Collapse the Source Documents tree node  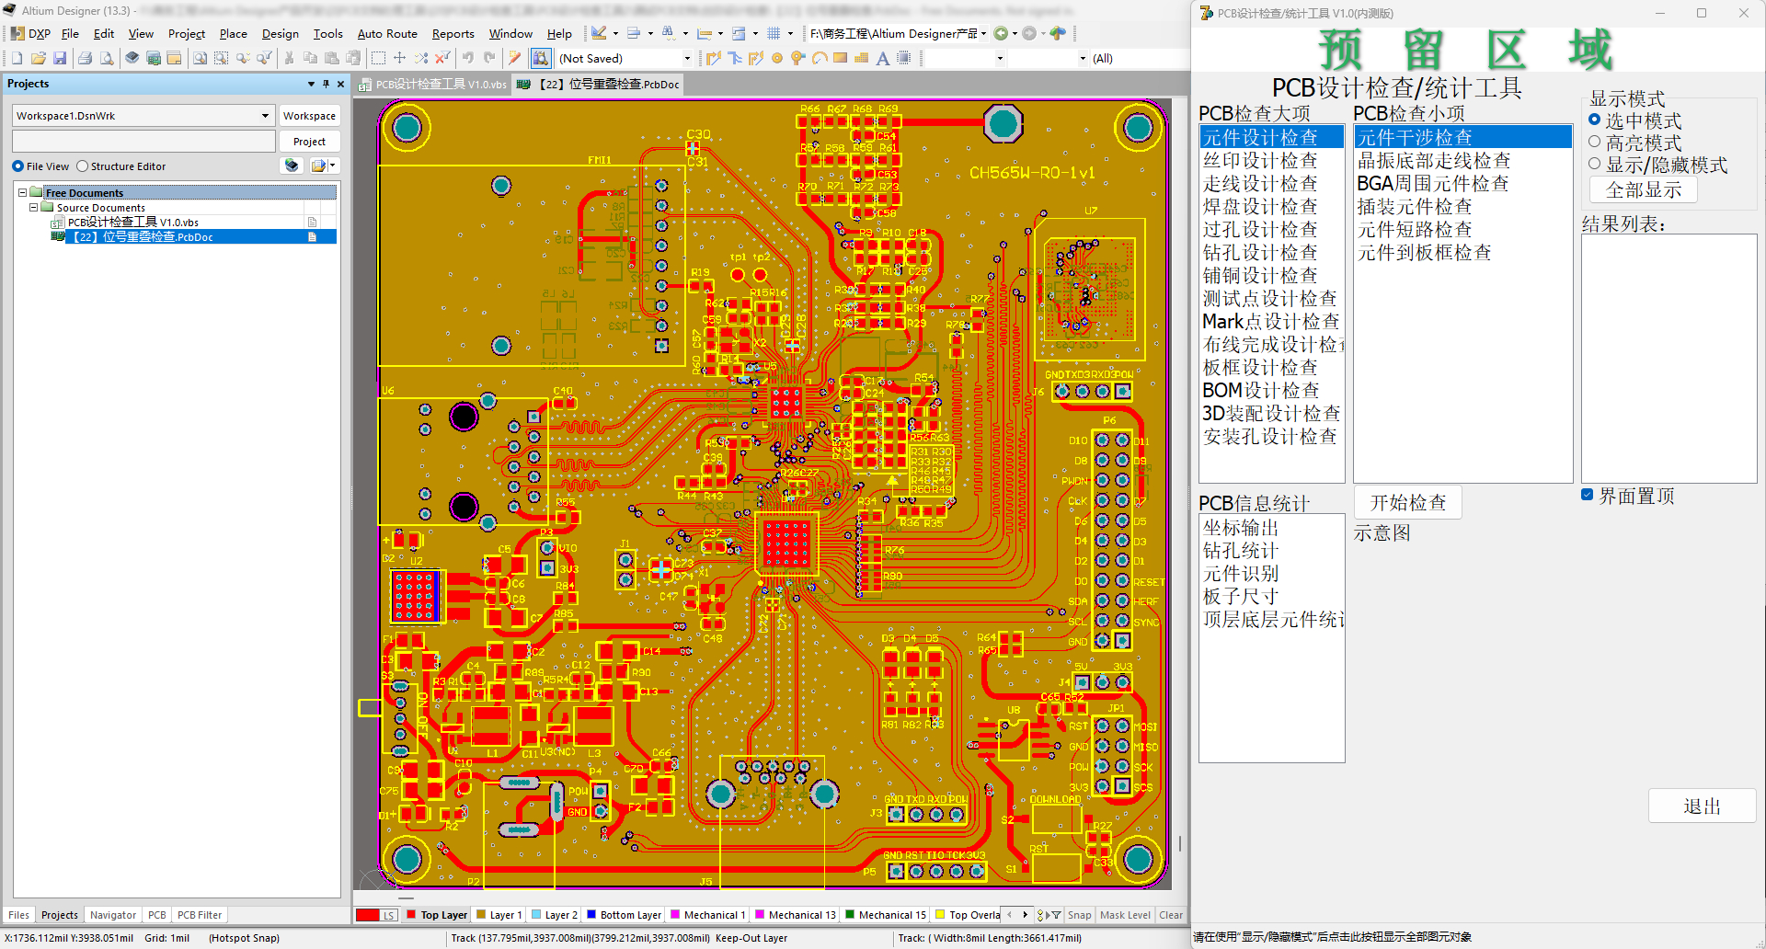34,208
